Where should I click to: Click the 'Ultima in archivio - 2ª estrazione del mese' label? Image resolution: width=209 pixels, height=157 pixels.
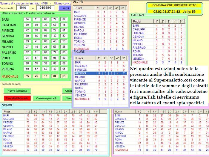(28, 13)
